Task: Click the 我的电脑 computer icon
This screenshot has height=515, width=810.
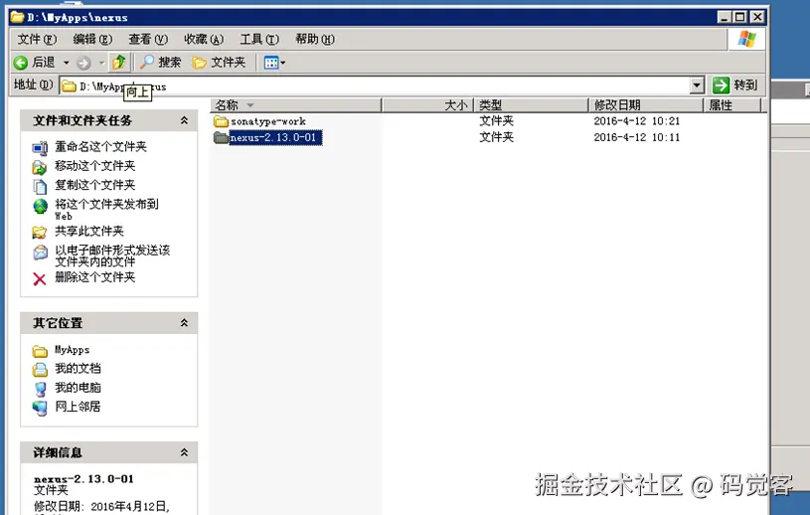Action: click(41, 389)
